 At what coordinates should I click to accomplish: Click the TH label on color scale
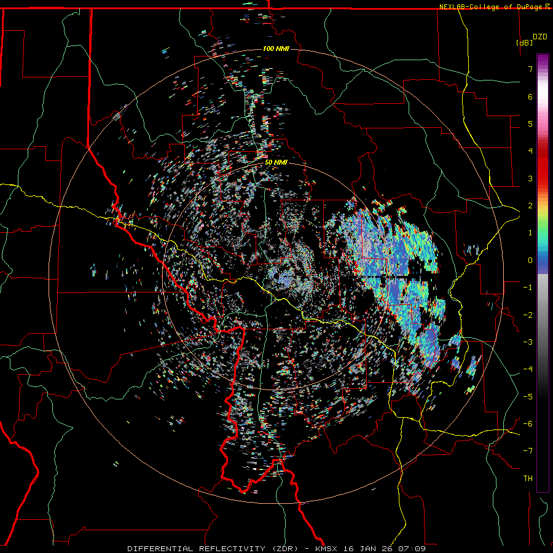tap(528, 479)
